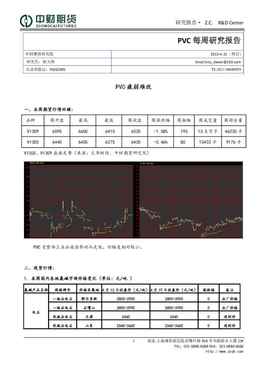Click the page number 1 in footer
The height and width of the screenshot is (376, 265).
click(x=134, y=341)
